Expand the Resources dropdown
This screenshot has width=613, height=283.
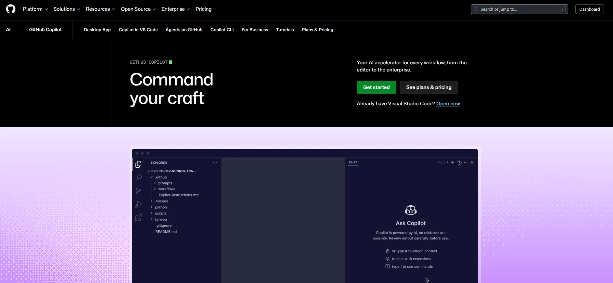click(x=100, y=9)
